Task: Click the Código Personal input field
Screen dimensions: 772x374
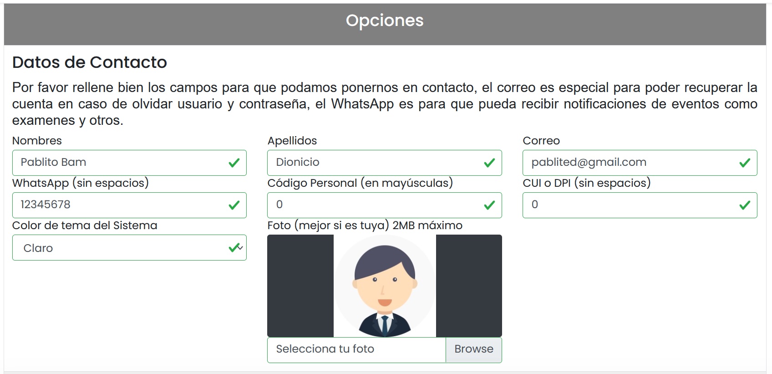Action: click(x=385, y=205)
